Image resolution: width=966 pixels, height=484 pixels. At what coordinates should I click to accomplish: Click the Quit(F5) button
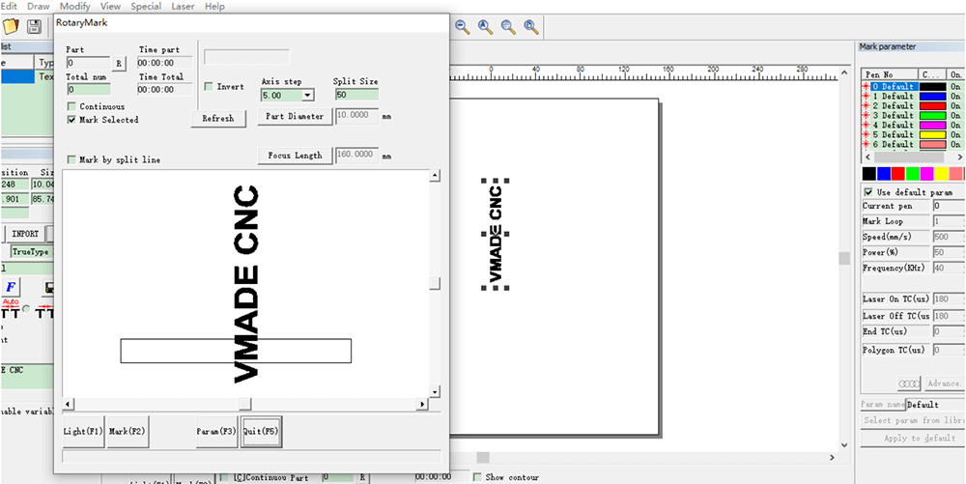(x=261, y=432)
